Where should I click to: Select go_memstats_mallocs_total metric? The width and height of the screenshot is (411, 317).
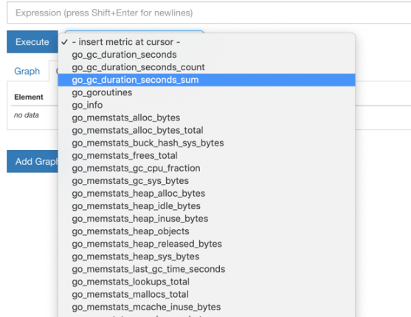coord(207,294)
